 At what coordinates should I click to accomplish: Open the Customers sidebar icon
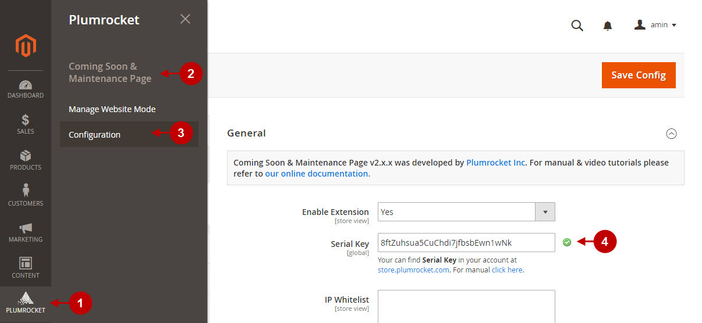[26, 191]
